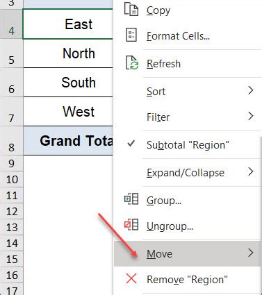Select the North row label cell

pos(68,53)
